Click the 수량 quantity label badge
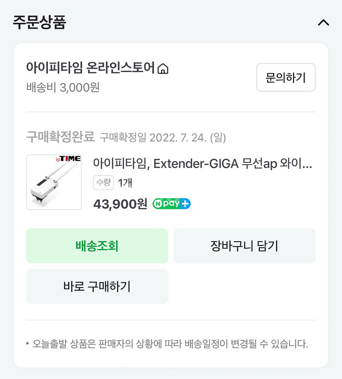 pos(103,183)
